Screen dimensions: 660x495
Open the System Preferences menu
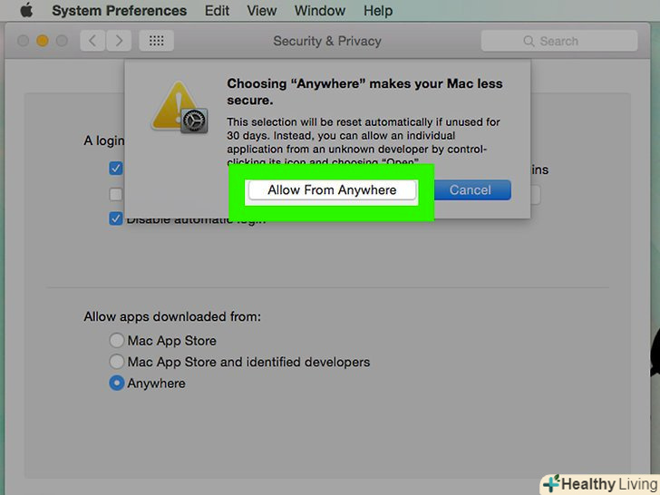click(x=119, y=10)
